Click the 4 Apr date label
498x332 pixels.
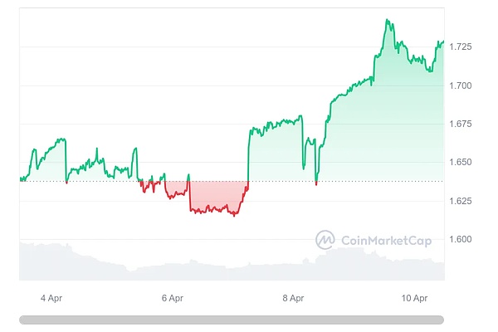click(51, 297)
